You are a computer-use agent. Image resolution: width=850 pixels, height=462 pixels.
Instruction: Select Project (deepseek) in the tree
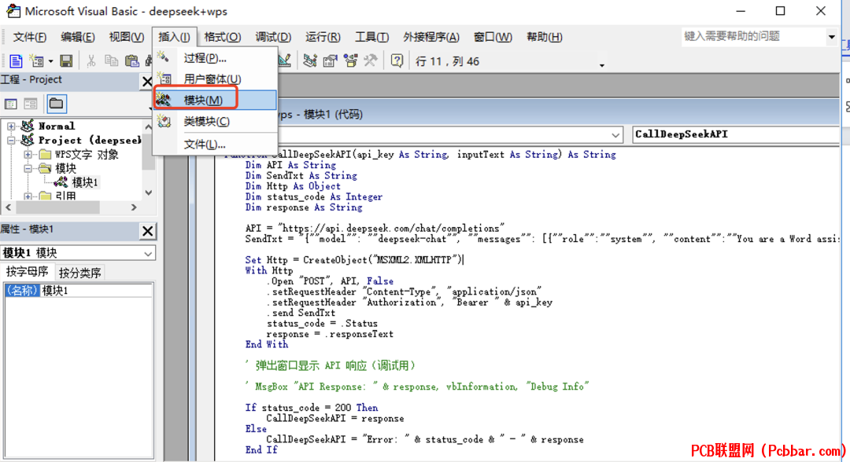[90, 141]
